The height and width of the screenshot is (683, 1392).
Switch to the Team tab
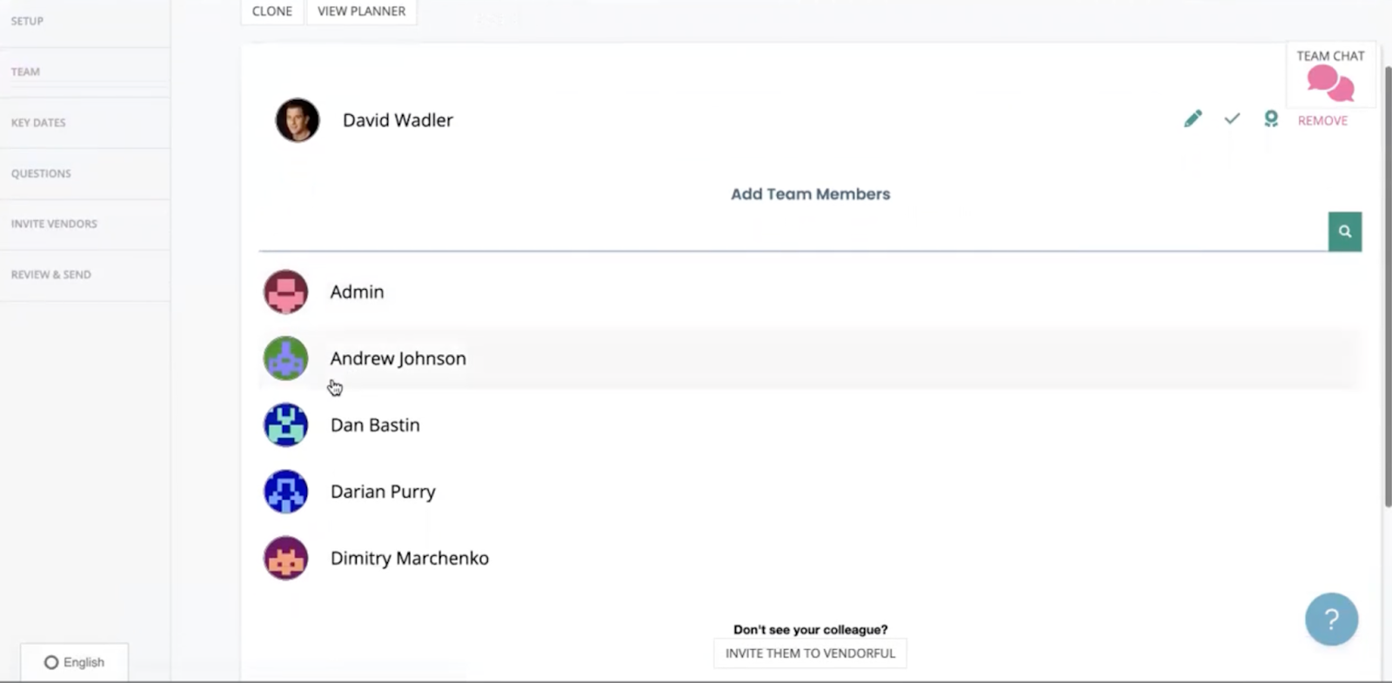click(x=25, y=71)
